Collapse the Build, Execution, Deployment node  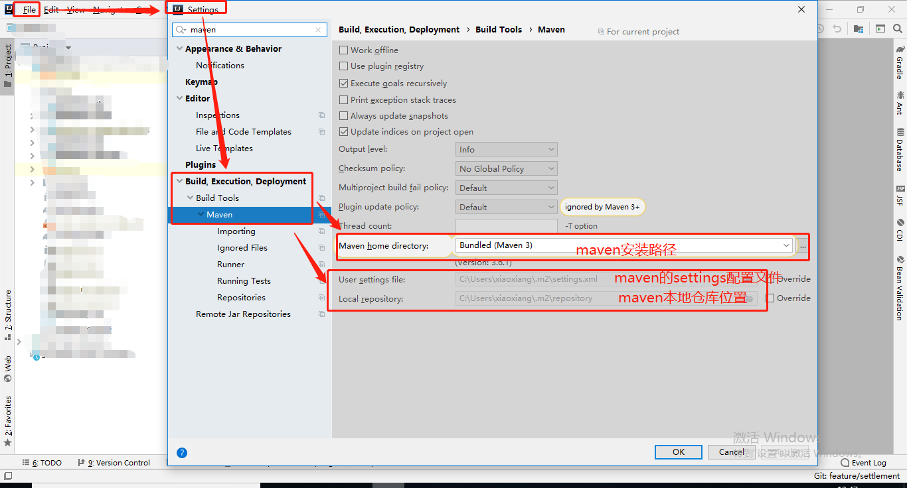[x=179, y=182]
